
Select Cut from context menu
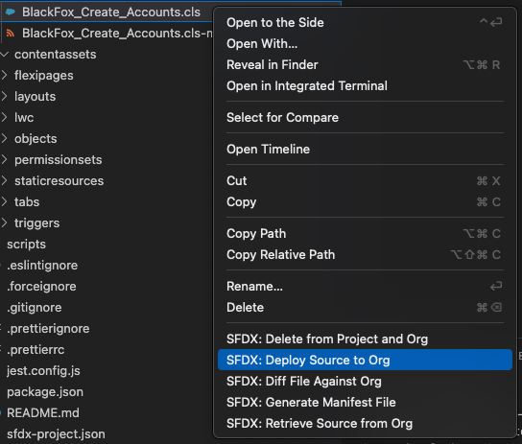365,180
